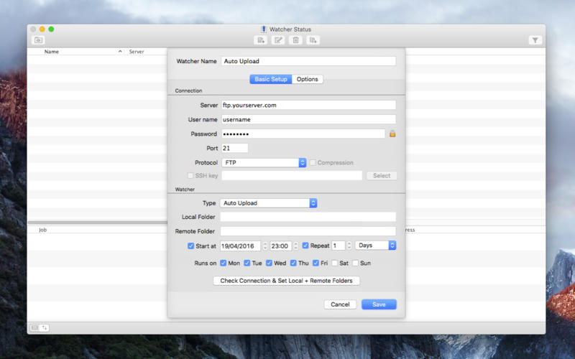Click the list view icon at bottom left

pos(34,327)
